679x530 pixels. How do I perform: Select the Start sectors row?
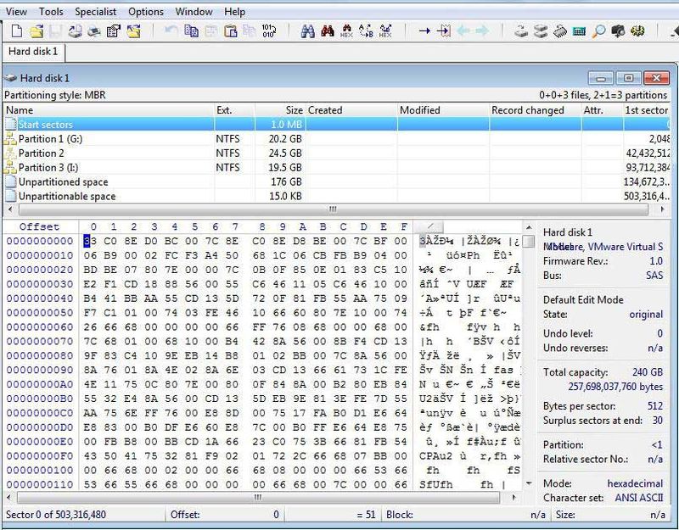tap(336, 124)
